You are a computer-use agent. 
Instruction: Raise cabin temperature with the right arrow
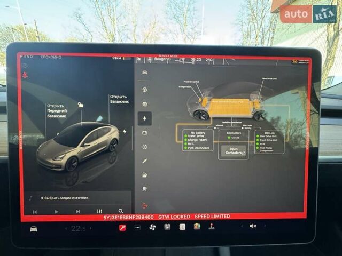click(91, 228)
